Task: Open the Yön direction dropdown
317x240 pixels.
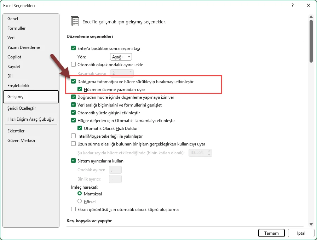Action: (x=121, y=57)
